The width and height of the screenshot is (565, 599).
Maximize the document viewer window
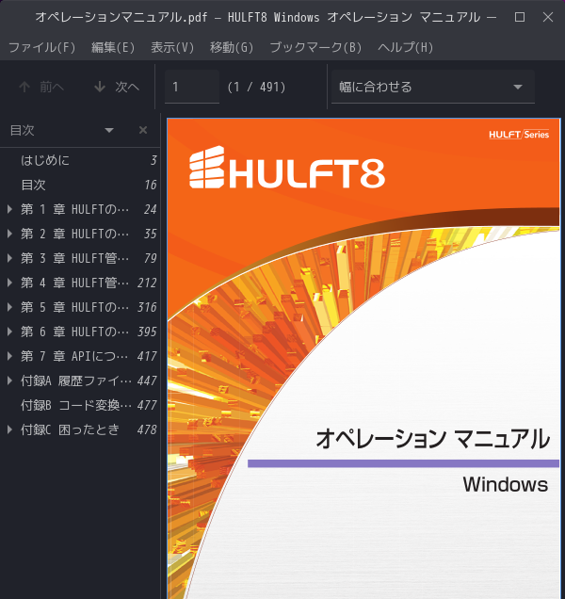(520, 17)
